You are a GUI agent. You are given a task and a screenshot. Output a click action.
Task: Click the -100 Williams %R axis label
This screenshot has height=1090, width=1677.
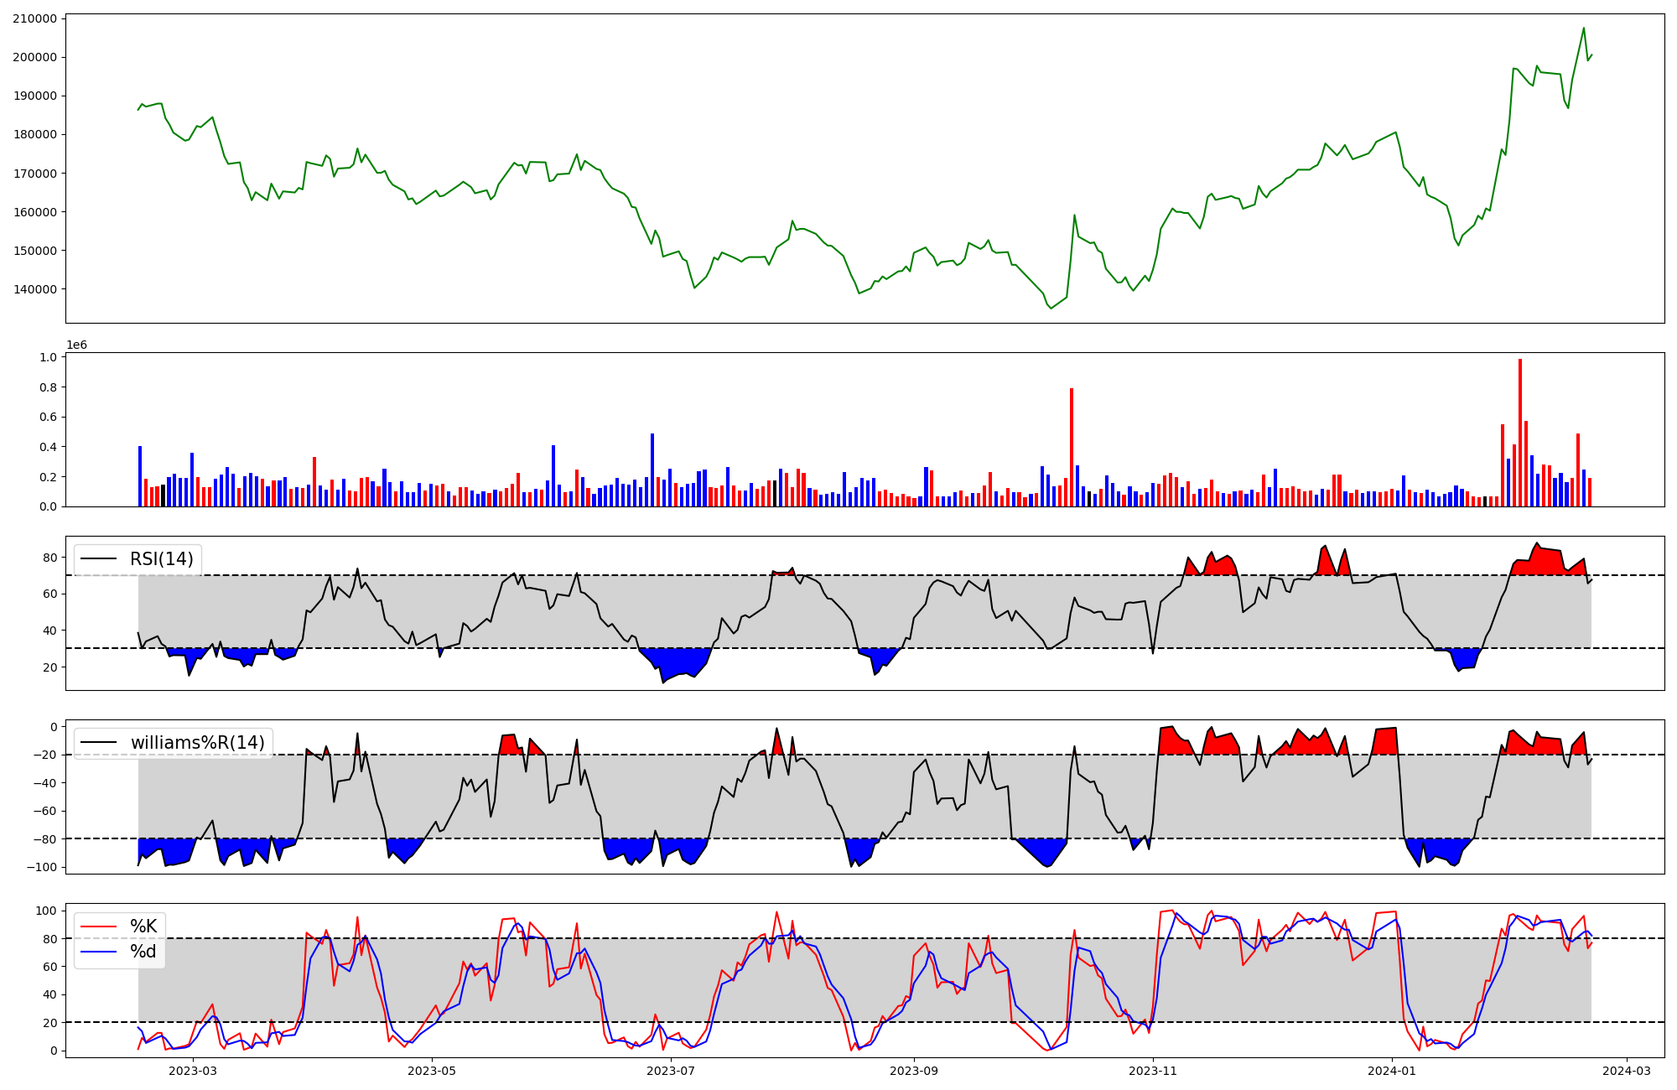[41, 867]
